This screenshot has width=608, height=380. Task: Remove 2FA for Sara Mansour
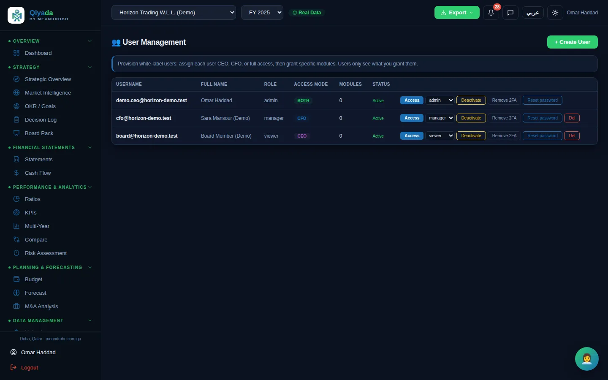tap(504, 118)
